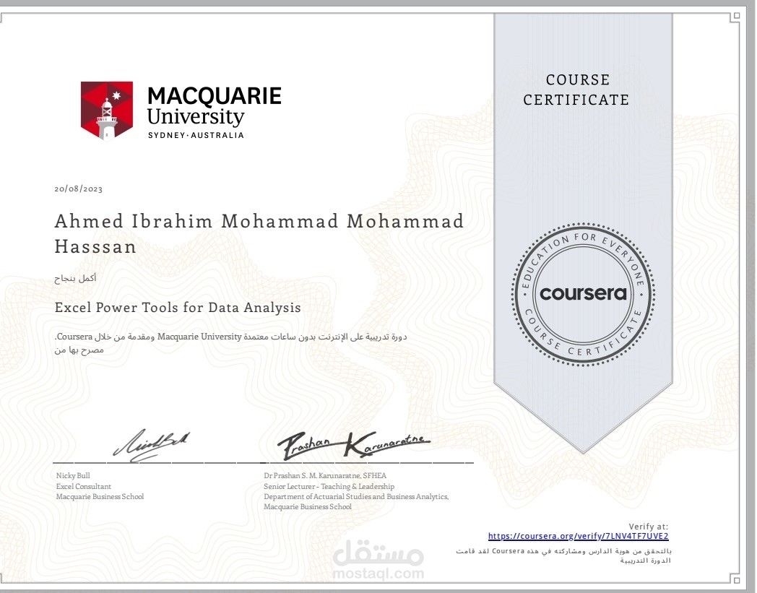Click the Prashan Karunaratne signature
This screenshot has height=593, width=757.
point(353,445)
